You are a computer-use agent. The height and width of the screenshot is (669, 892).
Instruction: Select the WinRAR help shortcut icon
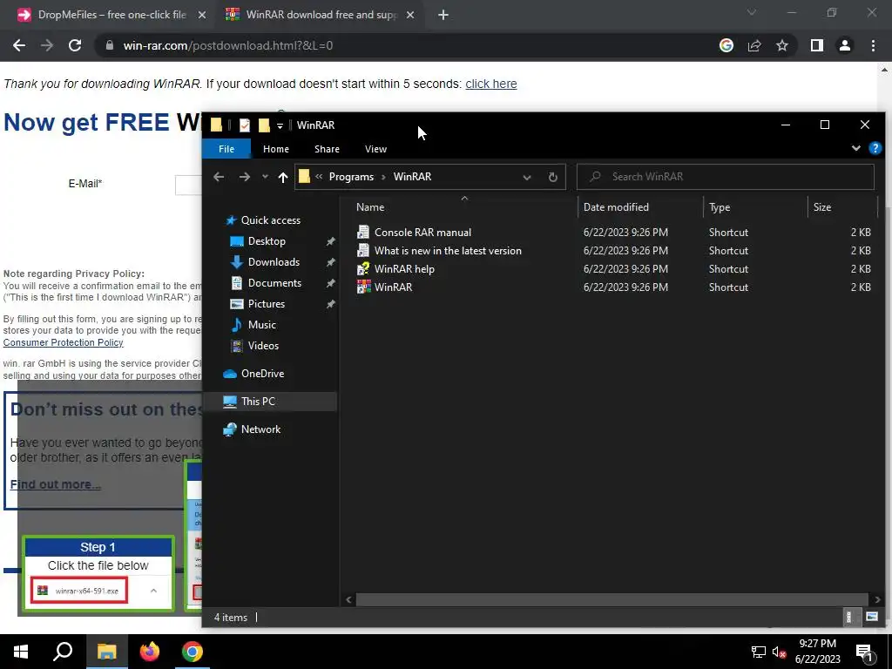point(363,268)
